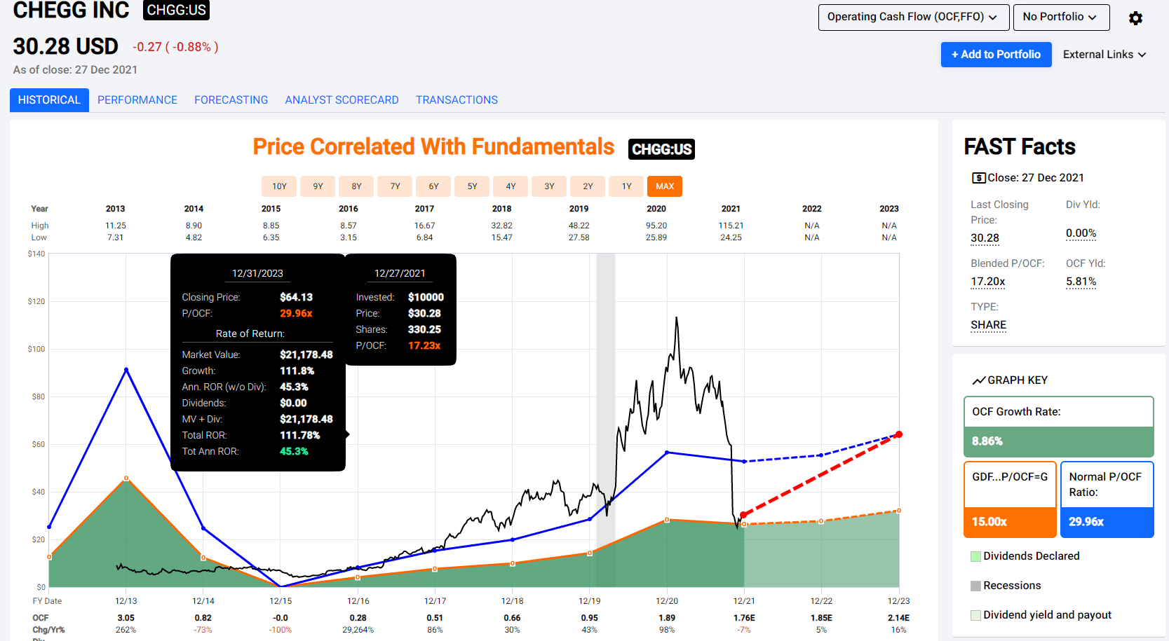Expand the External Links menu

coord(1104,55)
